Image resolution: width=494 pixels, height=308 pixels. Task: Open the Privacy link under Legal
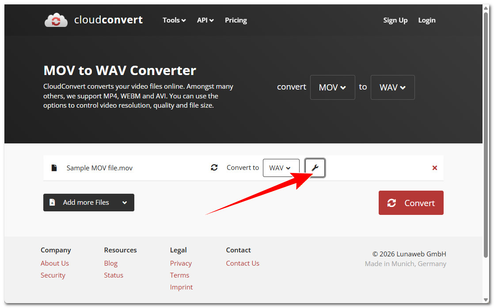[x=181, y=263]
